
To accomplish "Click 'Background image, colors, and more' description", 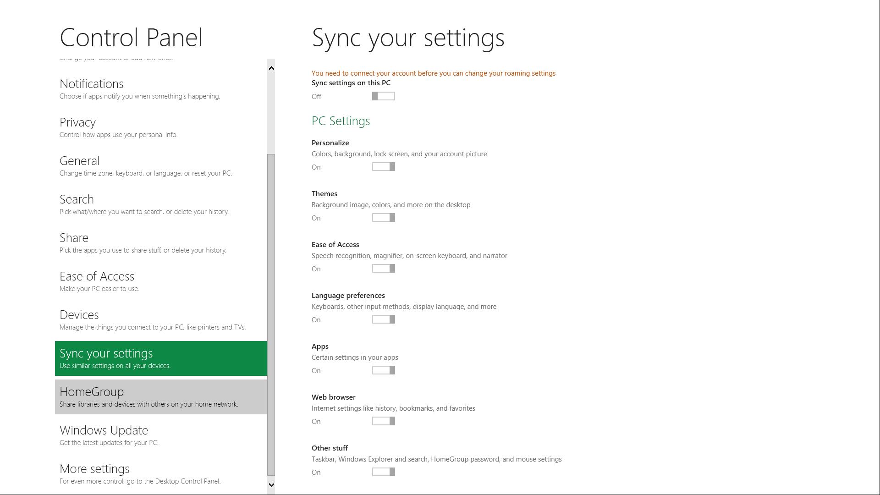I will (x=391, y=205).
